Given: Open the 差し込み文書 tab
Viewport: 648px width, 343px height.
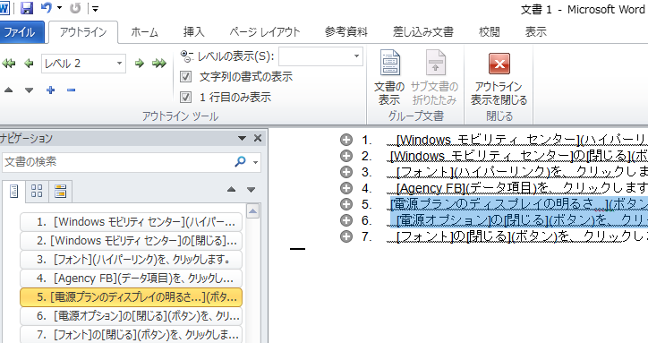Looking at the screenshot, I should pos(423,32).
